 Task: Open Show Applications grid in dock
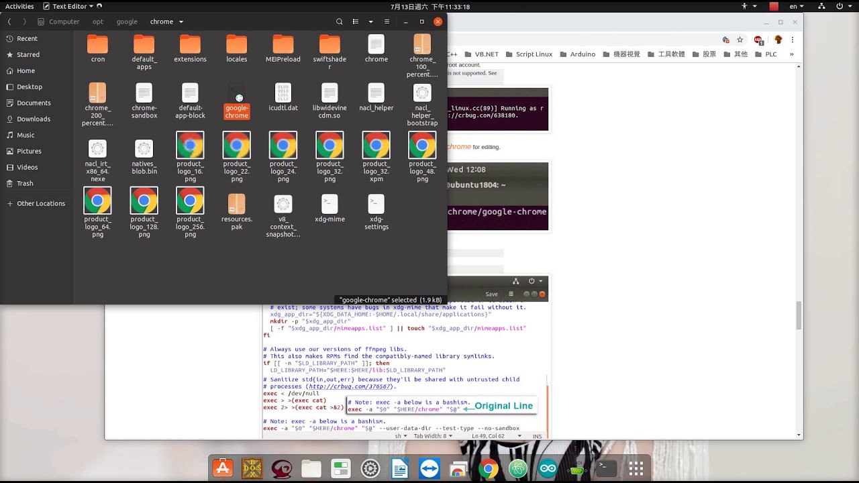[636, 468]
